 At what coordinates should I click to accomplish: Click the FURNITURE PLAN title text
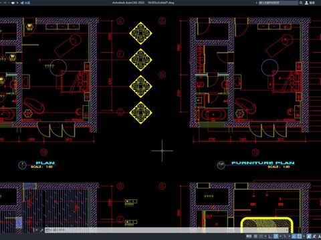click(x=263, y=163)
